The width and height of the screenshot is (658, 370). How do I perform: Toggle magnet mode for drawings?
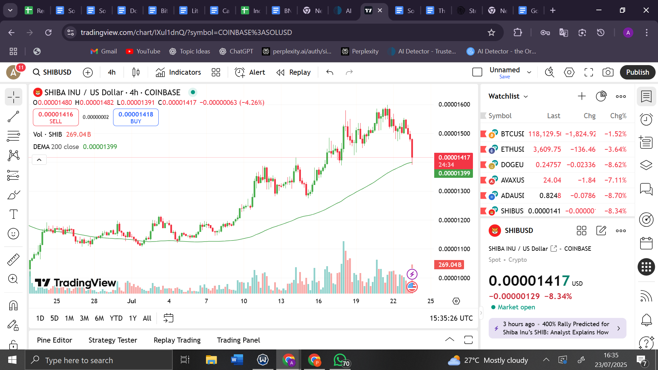pos(13,305)
